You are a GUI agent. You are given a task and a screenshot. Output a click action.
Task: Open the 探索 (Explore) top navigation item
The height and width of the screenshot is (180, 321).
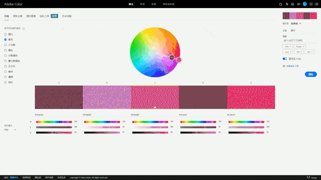[142, 4]
